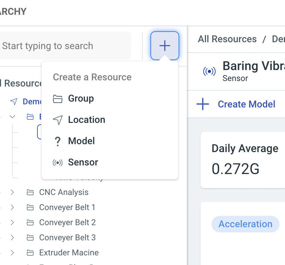
Task: Click the Sensor signal icon in menu
Action: (x=58, y=162)
